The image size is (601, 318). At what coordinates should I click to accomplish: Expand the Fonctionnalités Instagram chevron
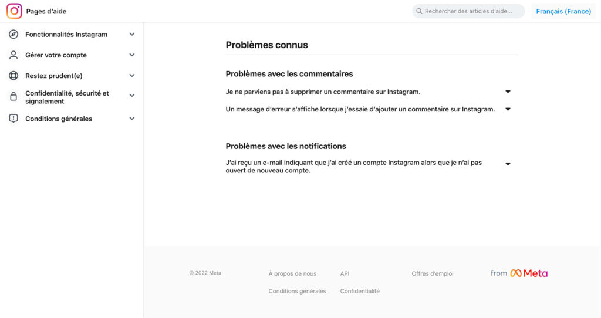coord(132,35)
